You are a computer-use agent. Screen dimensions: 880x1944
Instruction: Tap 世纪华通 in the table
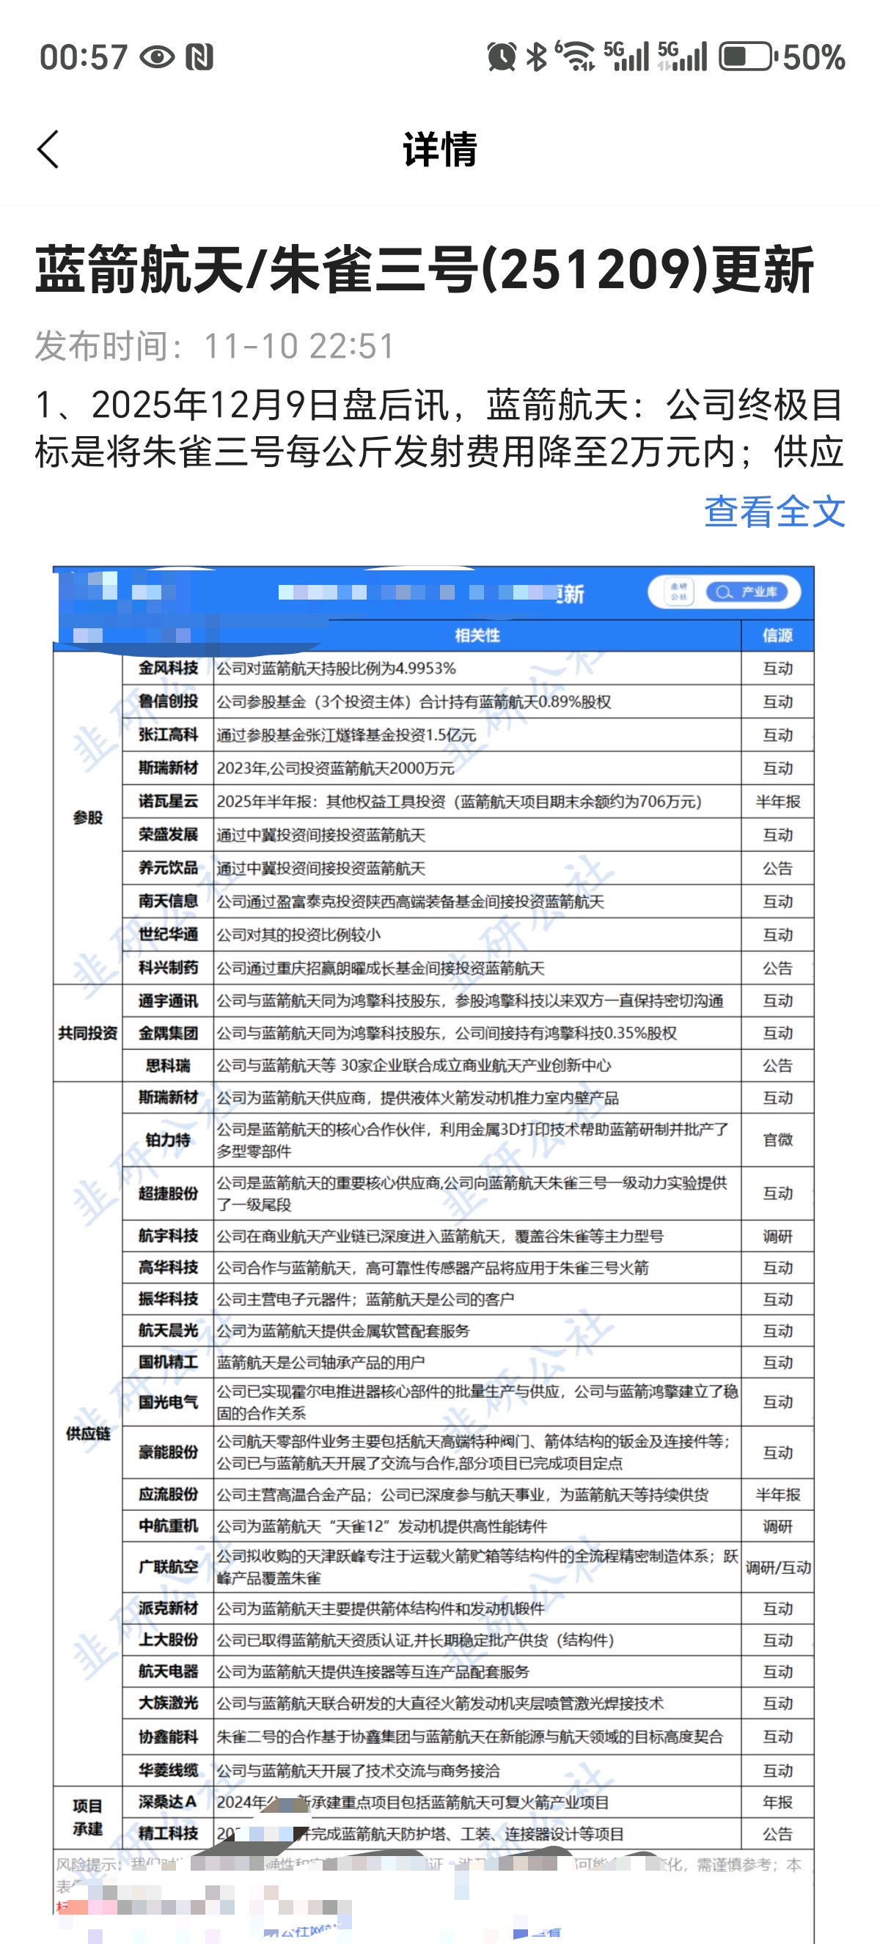point(169,935)
